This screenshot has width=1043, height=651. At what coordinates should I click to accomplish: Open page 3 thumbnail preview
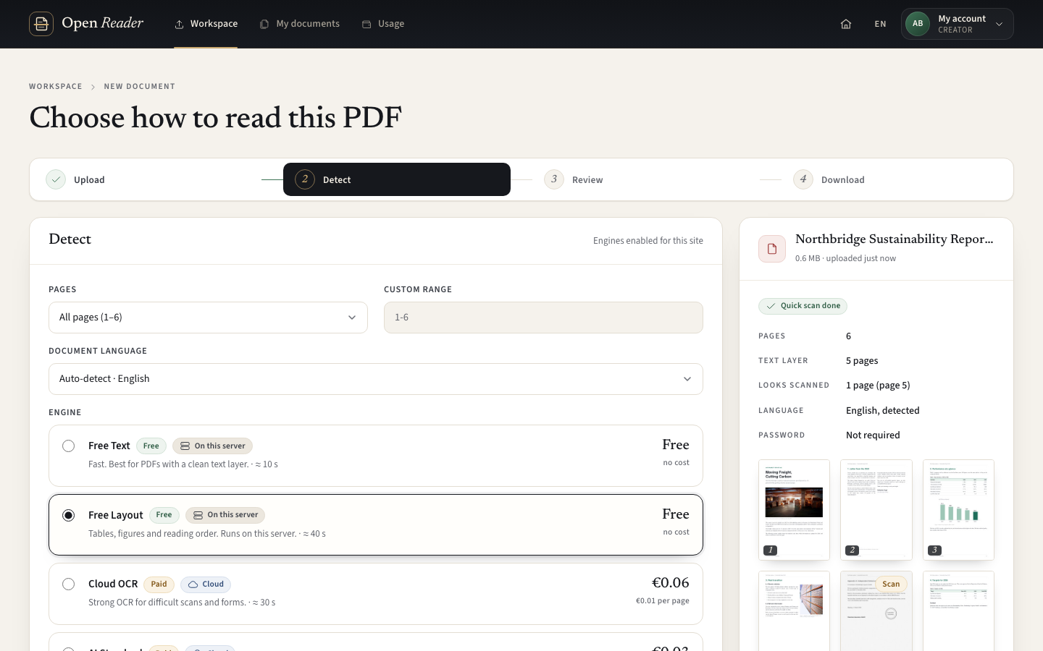click(x=958, y=510)
